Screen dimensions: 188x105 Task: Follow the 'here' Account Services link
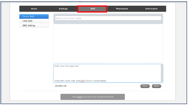point(79,97)
